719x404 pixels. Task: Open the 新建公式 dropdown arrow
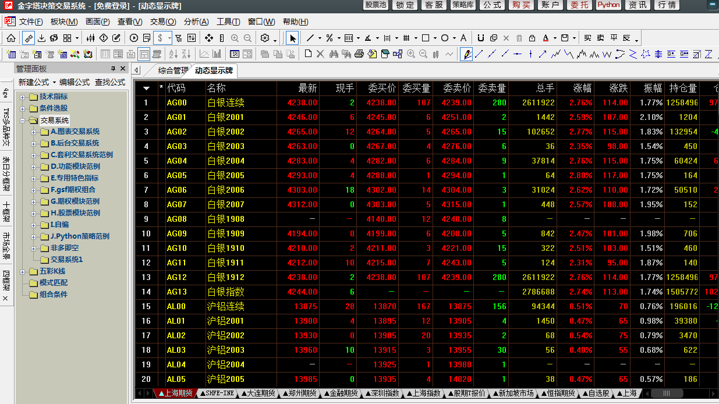click(x=54, y=83)
